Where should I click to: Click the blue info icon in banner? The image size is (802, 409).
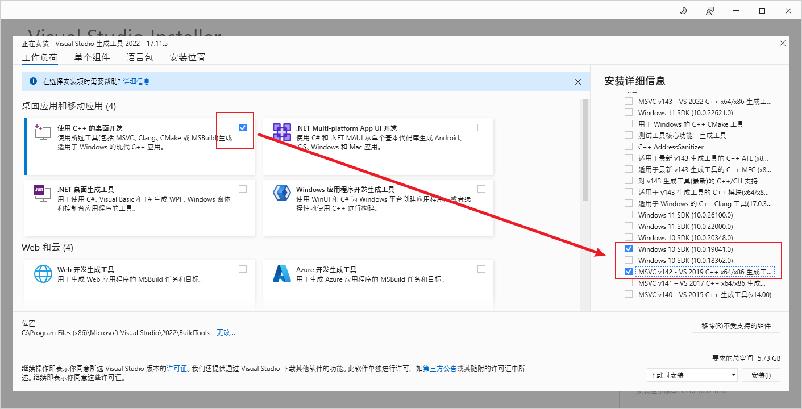click(x=33, y=81)
